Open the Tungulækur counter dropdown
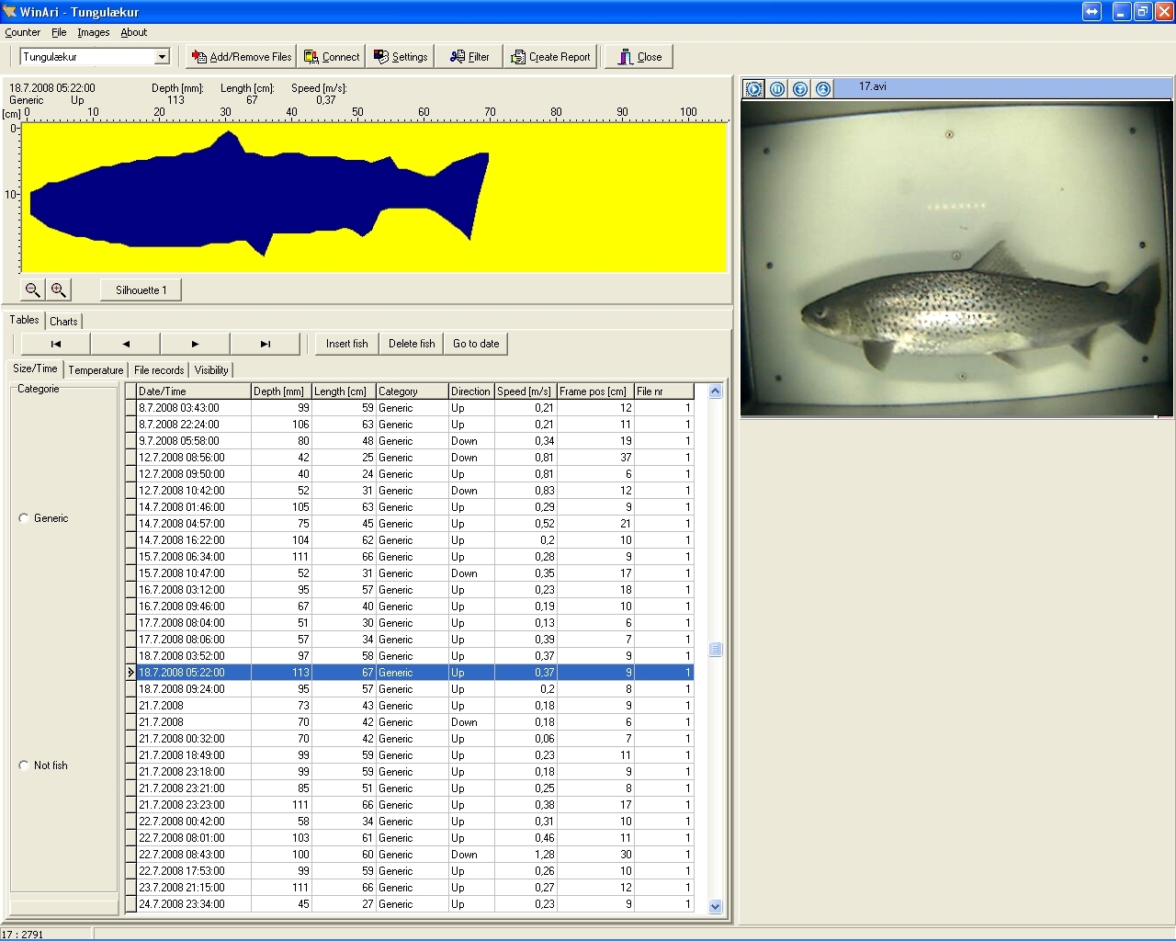 pos(162,57)
